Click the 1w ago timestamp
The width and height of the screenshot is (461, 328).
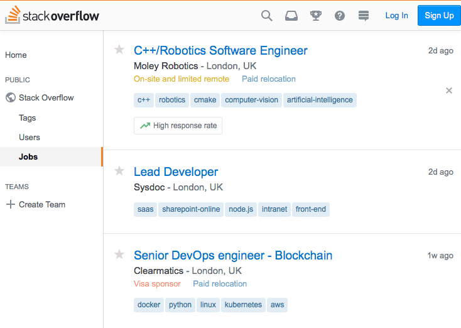440,256
